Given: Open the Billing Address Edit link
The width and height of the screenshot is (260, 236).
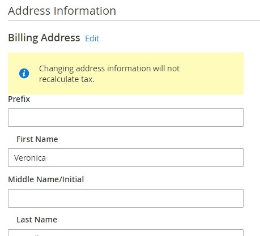Looking at the screenshot, I should [92, 38].
